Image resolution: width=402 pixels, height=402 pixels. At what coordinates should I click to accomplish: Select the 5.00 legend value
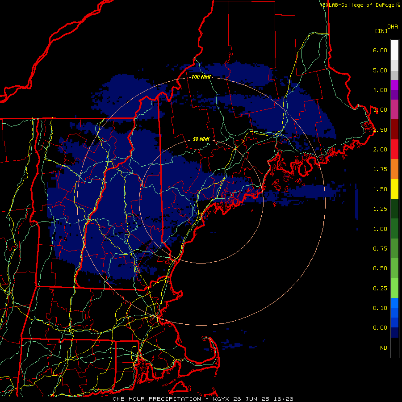coord(380,70)
